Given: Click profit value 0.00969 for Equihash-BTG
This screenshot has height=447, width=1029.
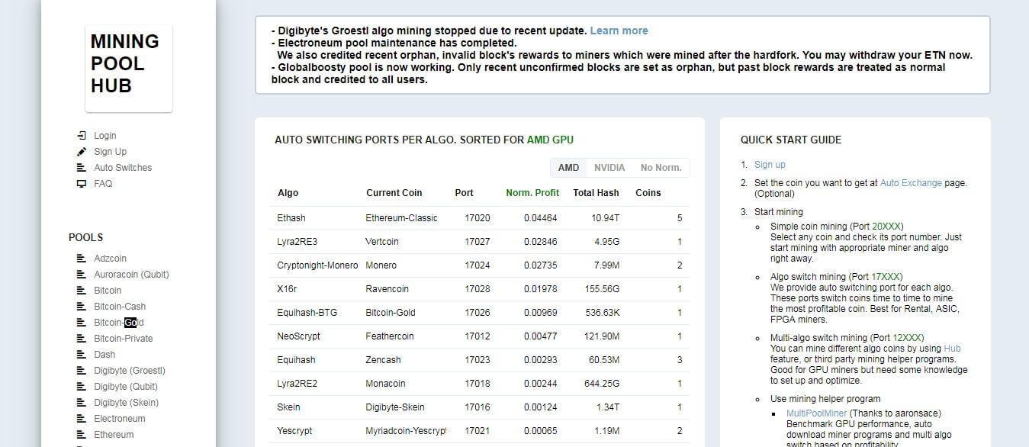Looking at the screenshot, I should [x=541, y=313].
